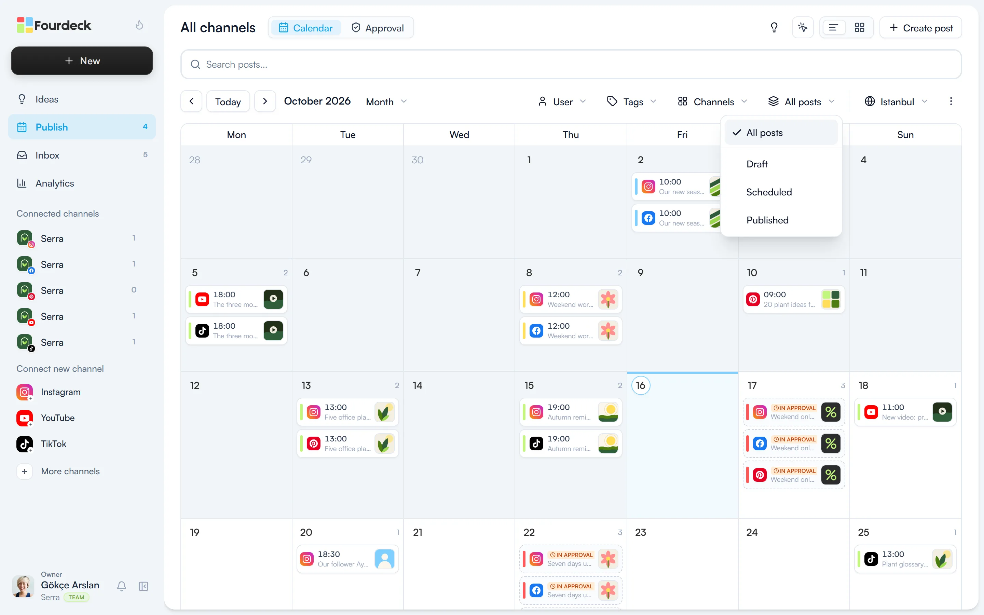
Task: Open Analytics in sidebar
Action: (82, 183)
